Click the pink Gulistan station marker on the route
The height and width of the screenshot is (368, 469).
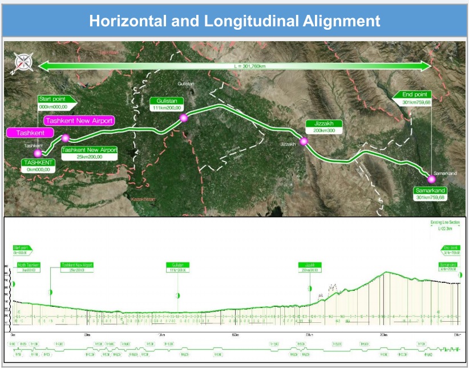[x=184, y=118]
